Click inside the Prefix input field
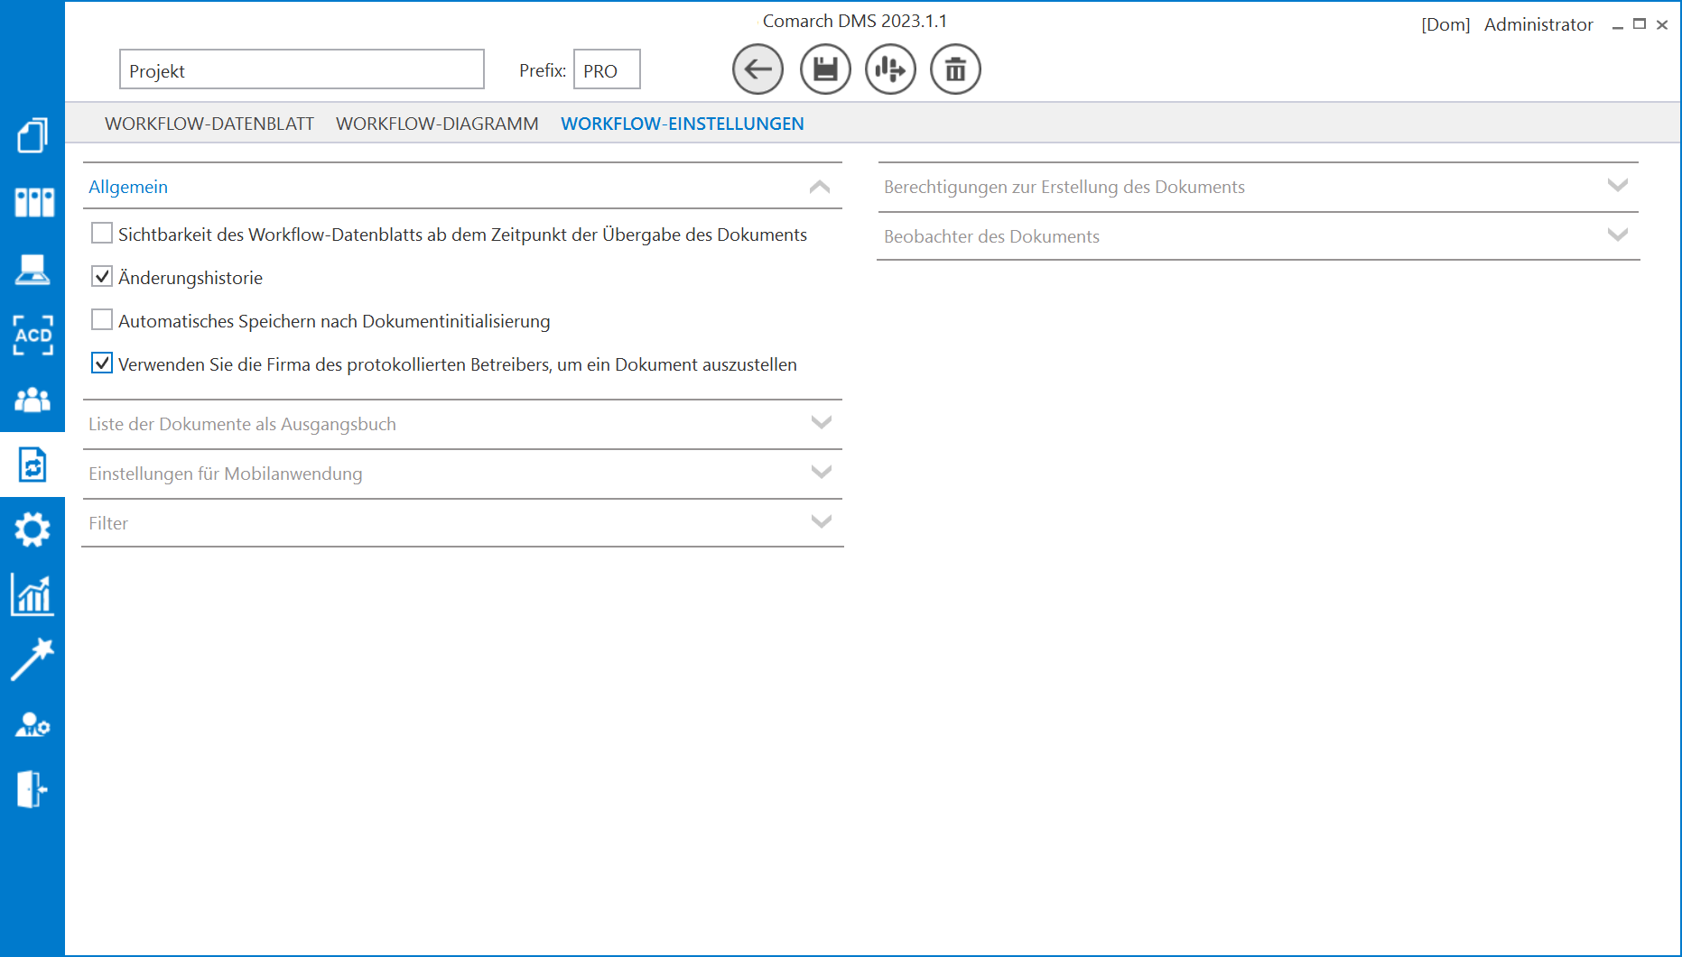This screenshot has height=957, width=1682. [606, 69]
